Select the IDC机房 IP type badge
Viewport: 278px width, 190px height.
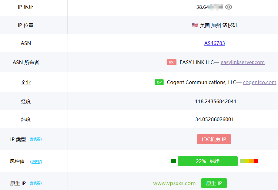pos(214,139)
